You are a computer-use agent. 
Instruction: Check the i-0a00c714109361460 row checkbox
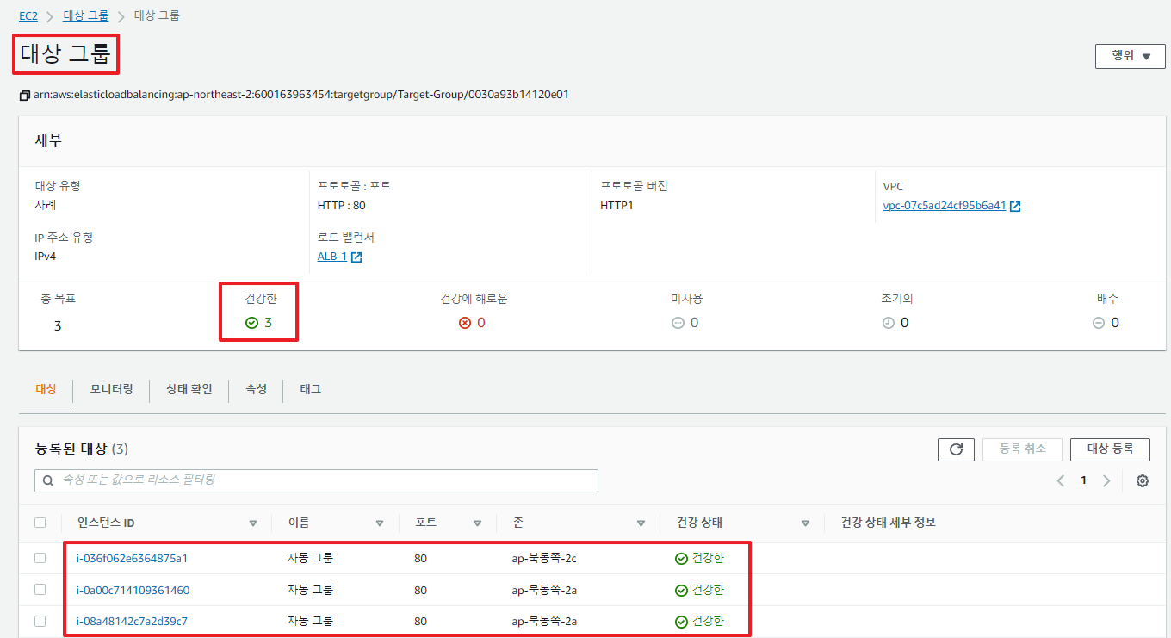[40, 590]
